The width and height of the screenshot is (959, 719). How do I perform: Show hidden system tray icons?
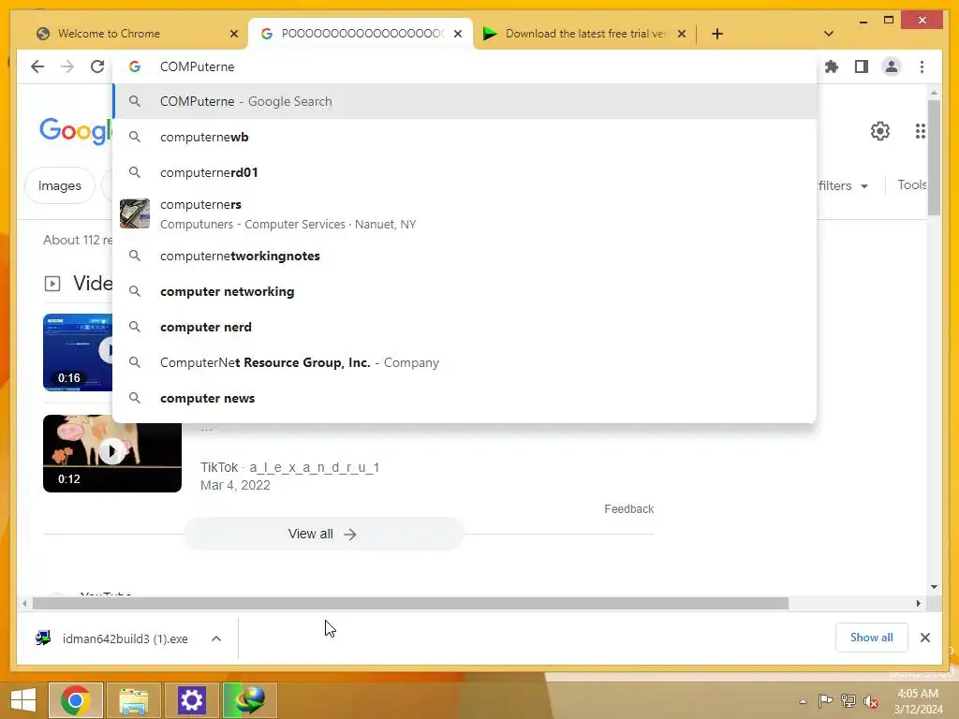pos(803,701)
